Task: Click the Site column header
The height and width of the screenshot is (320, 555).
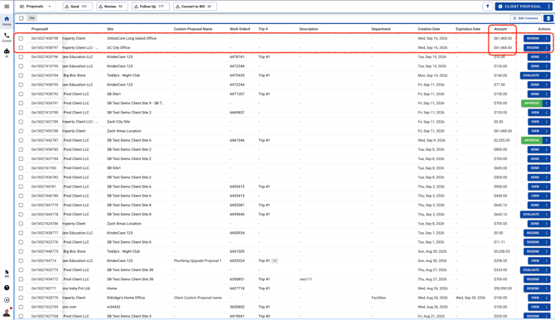Action: (110, 29)
